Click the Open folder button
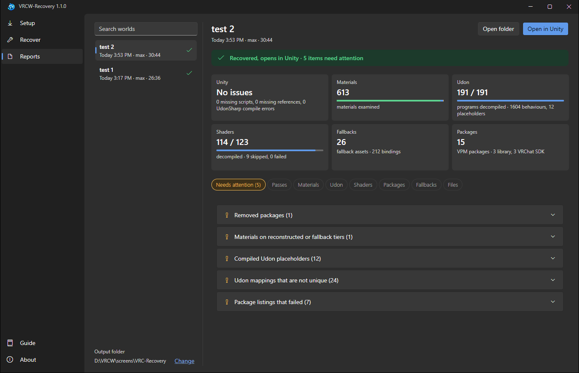The image size is (579, 373). pos(498,29)
